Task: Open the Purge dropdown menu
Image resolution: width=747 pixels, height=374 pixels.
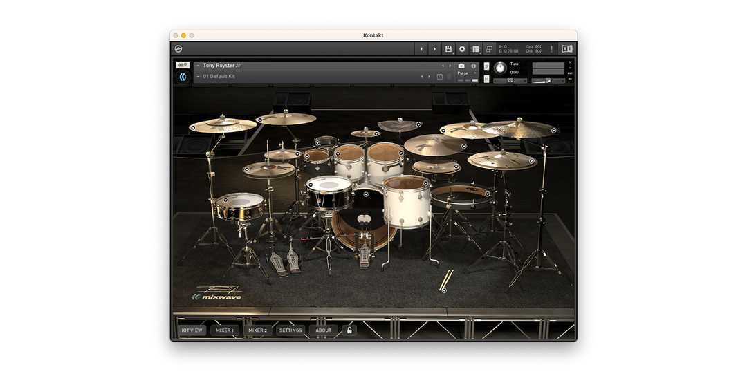Action: coord(464,73)
